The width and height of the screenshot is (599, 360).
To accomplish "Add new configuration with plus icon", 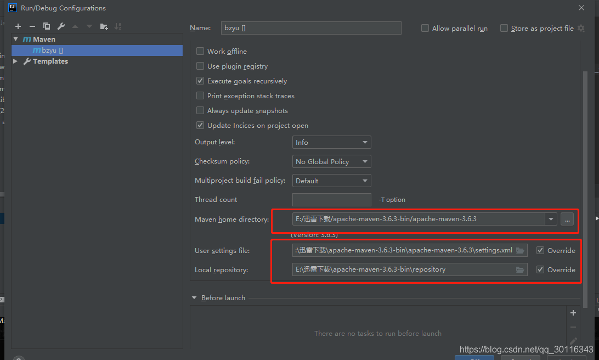I will pyautogui.click(x=18, y=26).
